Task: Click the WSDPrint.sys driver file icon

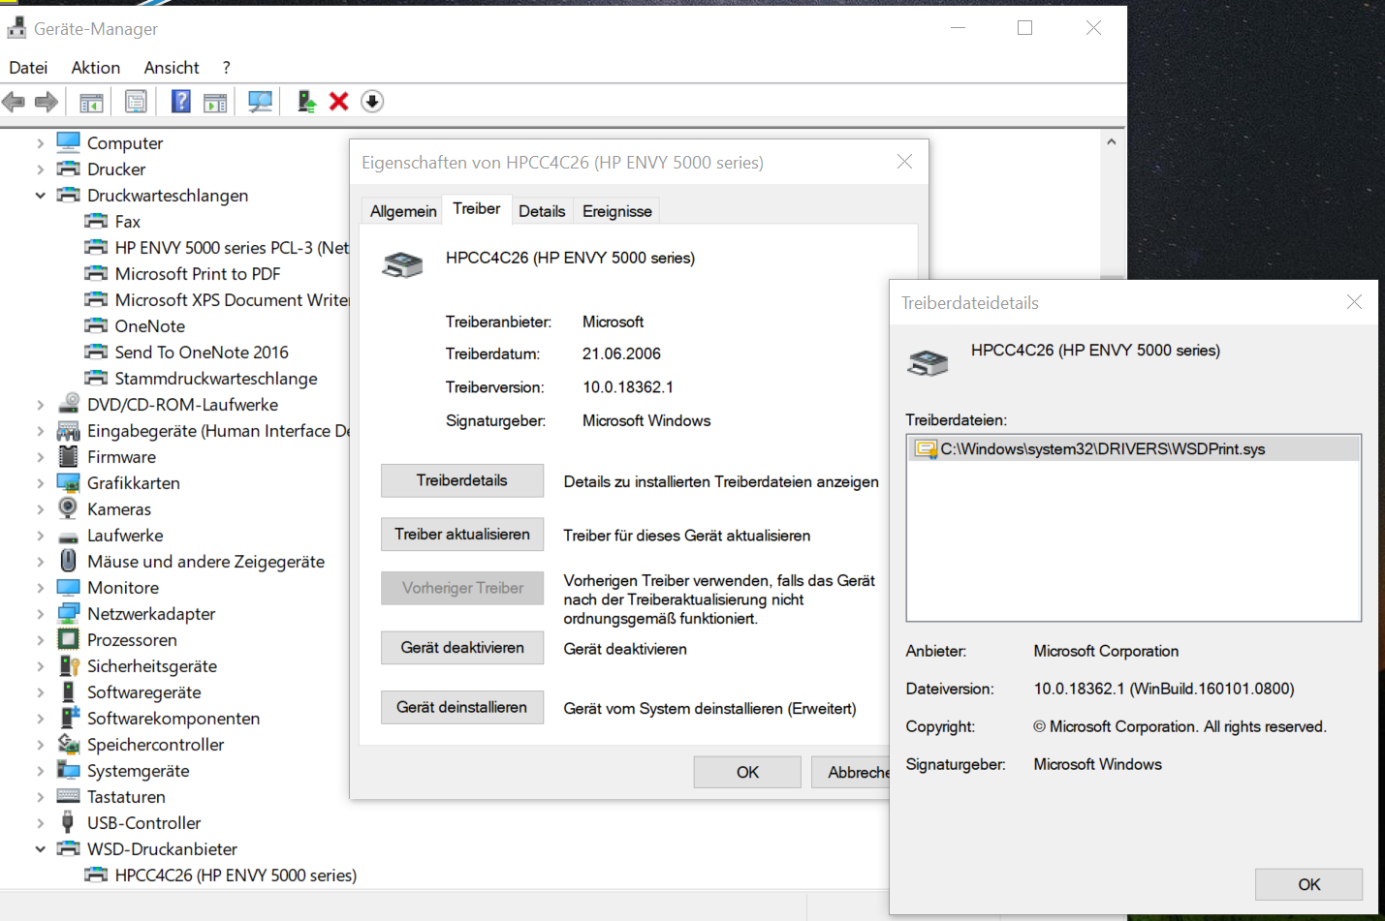Action: (x=927, y=449)
